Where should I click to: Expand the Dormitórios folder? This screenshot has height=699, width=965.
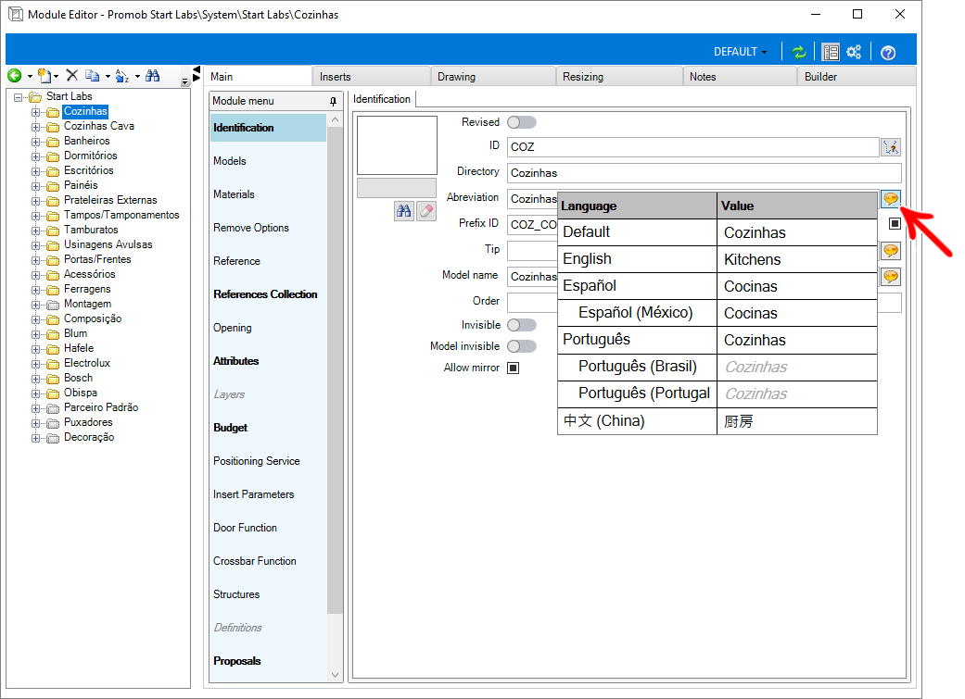(36, 156)
